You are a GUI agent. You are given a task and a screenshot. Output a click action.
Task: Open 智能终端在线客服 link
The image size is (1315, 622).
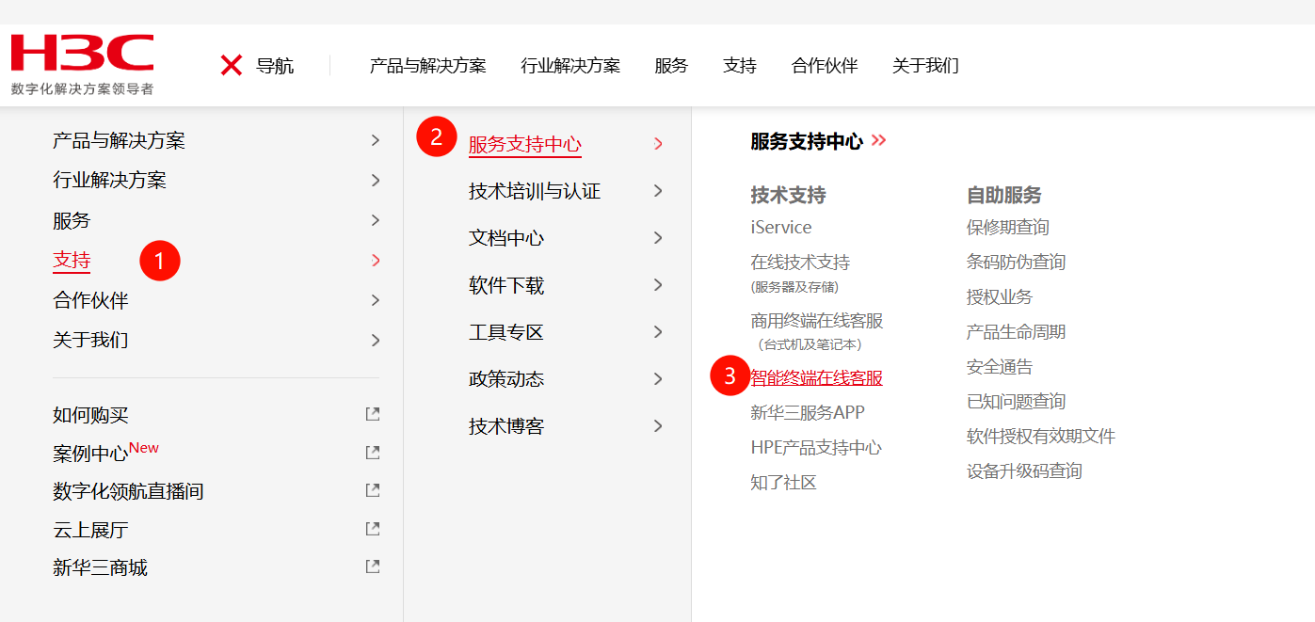coord(817,377)
